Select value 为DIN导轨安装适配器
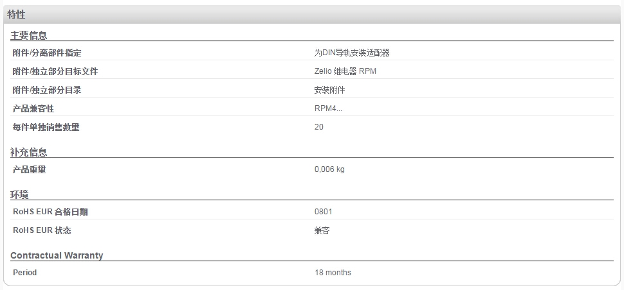The height and width of the screenshot is (290, 624). (352, 53)
